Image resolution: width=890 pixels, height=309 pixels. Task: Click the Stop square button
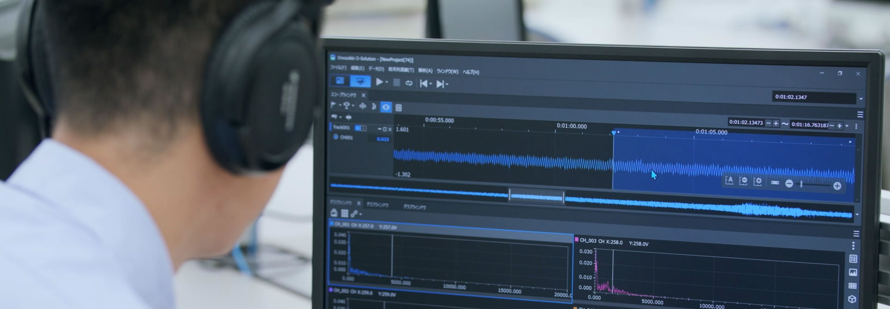pyautogui.click(x=396, y=82)
